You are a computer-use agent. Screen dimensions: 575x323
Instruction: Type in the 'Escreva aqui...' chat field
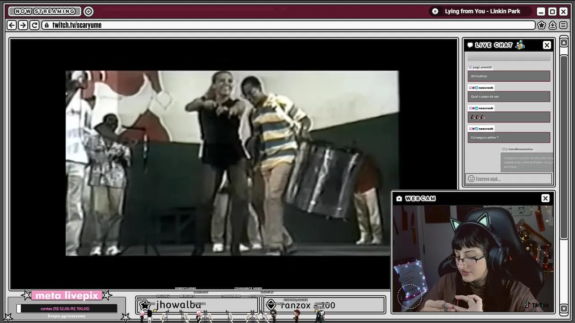[x=509, y=179]
